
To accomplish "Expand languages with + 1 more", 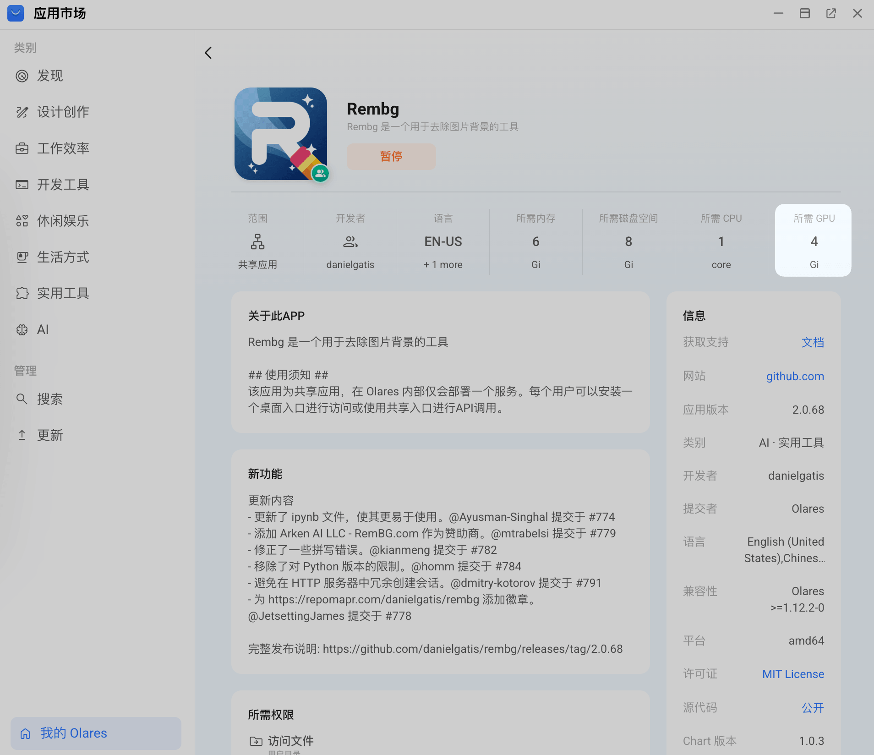I will click(x=442, y=264).
